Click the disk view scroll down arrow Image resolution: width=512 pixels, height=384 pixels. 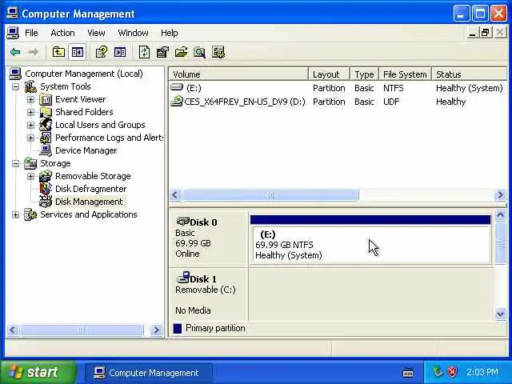tap(500, 314)
